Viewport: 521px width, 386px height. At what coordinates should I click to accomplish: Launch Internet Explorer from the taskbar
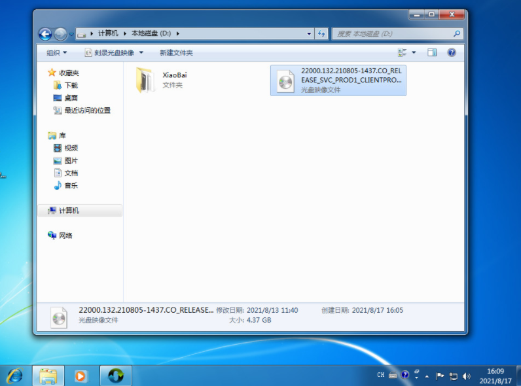click(x=15, y=376)
